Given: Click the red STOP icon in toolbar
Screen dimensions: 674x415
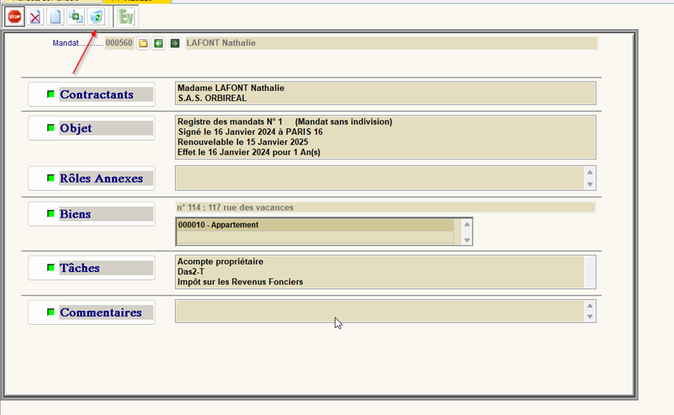Looking at the screenshot, I should tap(14, 16).
